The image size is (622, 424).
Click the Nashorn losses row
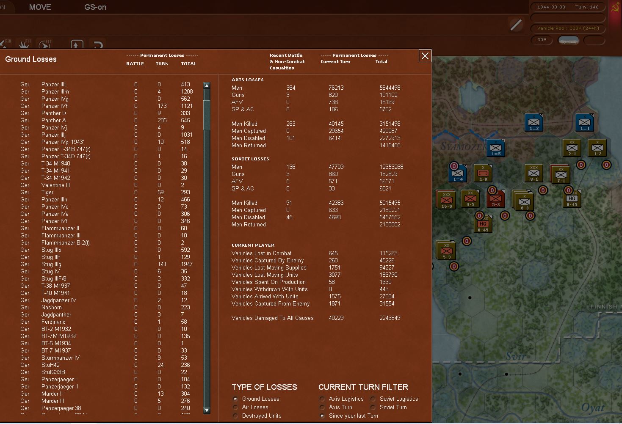pyautogui.click(x=107, y=308)
